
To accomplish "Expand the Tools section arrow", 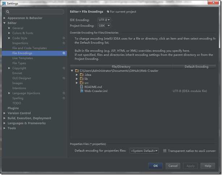I will (4, 128).
